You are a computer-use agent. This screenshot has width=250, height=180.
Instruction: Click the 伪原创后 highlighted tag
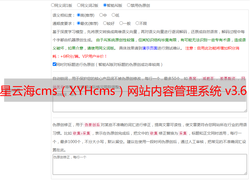coord(92,125)
